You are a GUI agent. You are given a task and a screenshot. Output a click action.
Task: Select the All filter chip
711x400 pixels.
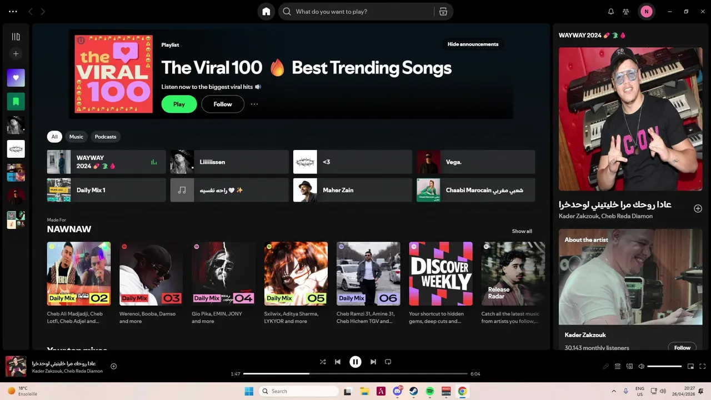[54, 137]
